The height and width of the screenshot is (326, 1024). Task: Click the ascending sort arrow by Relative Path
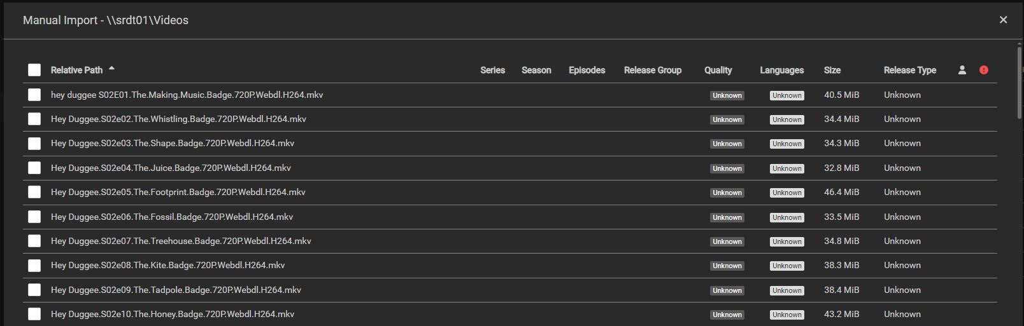tap(111, 68)
